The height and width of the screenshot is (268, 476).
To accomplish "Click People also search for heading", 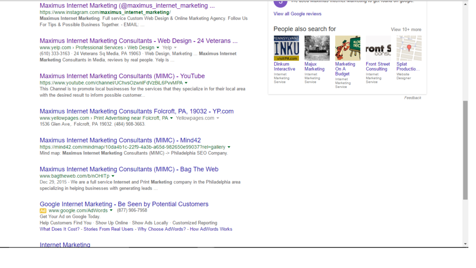I will click(x=304, y=29).
